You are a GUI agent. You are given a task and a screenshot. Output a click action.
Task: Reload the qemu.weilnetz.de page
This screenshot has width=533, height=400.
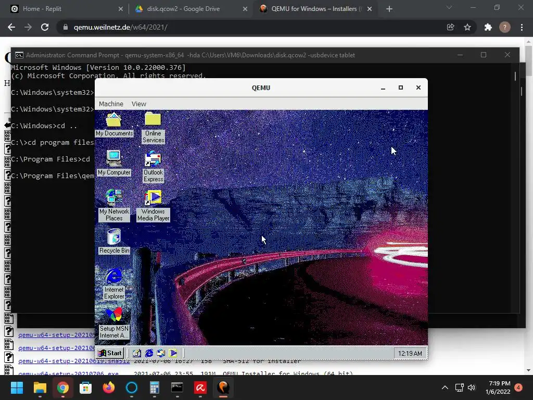pos(45,27)
